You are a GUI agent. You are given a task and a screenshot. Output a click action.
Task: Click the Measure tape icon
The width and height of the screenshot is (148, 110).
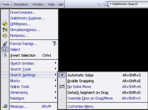point(5,106)
